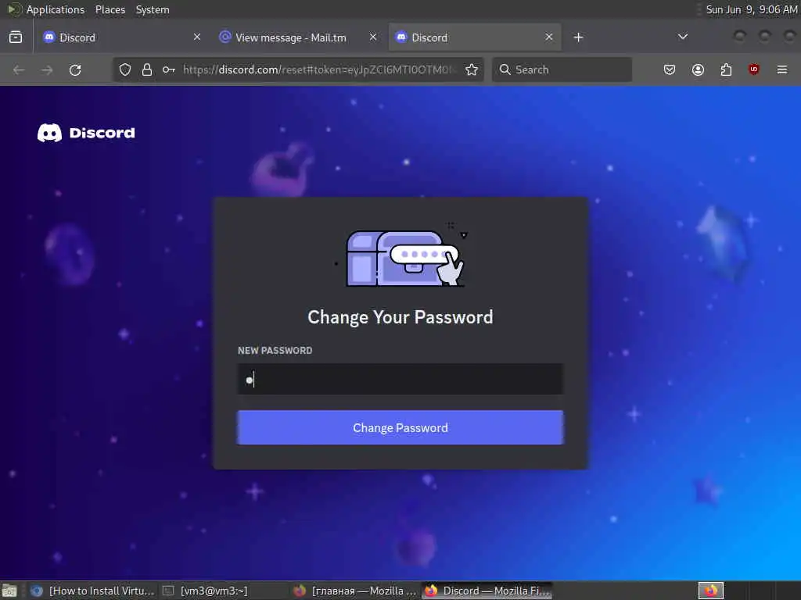This screenshot has width=801, height=600.
Task: Open Firefox account icon
Action: [698, 70]
